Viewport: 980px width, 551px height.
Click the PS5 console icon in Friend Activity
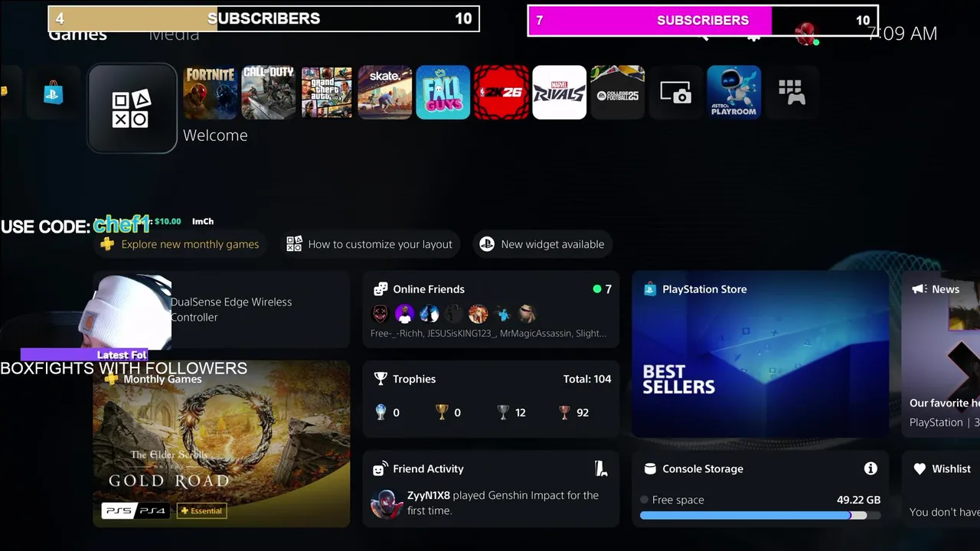601,469
